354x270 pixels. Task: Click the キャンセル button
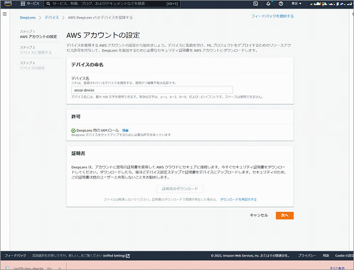pyautogui.click(x=259, y=215)
